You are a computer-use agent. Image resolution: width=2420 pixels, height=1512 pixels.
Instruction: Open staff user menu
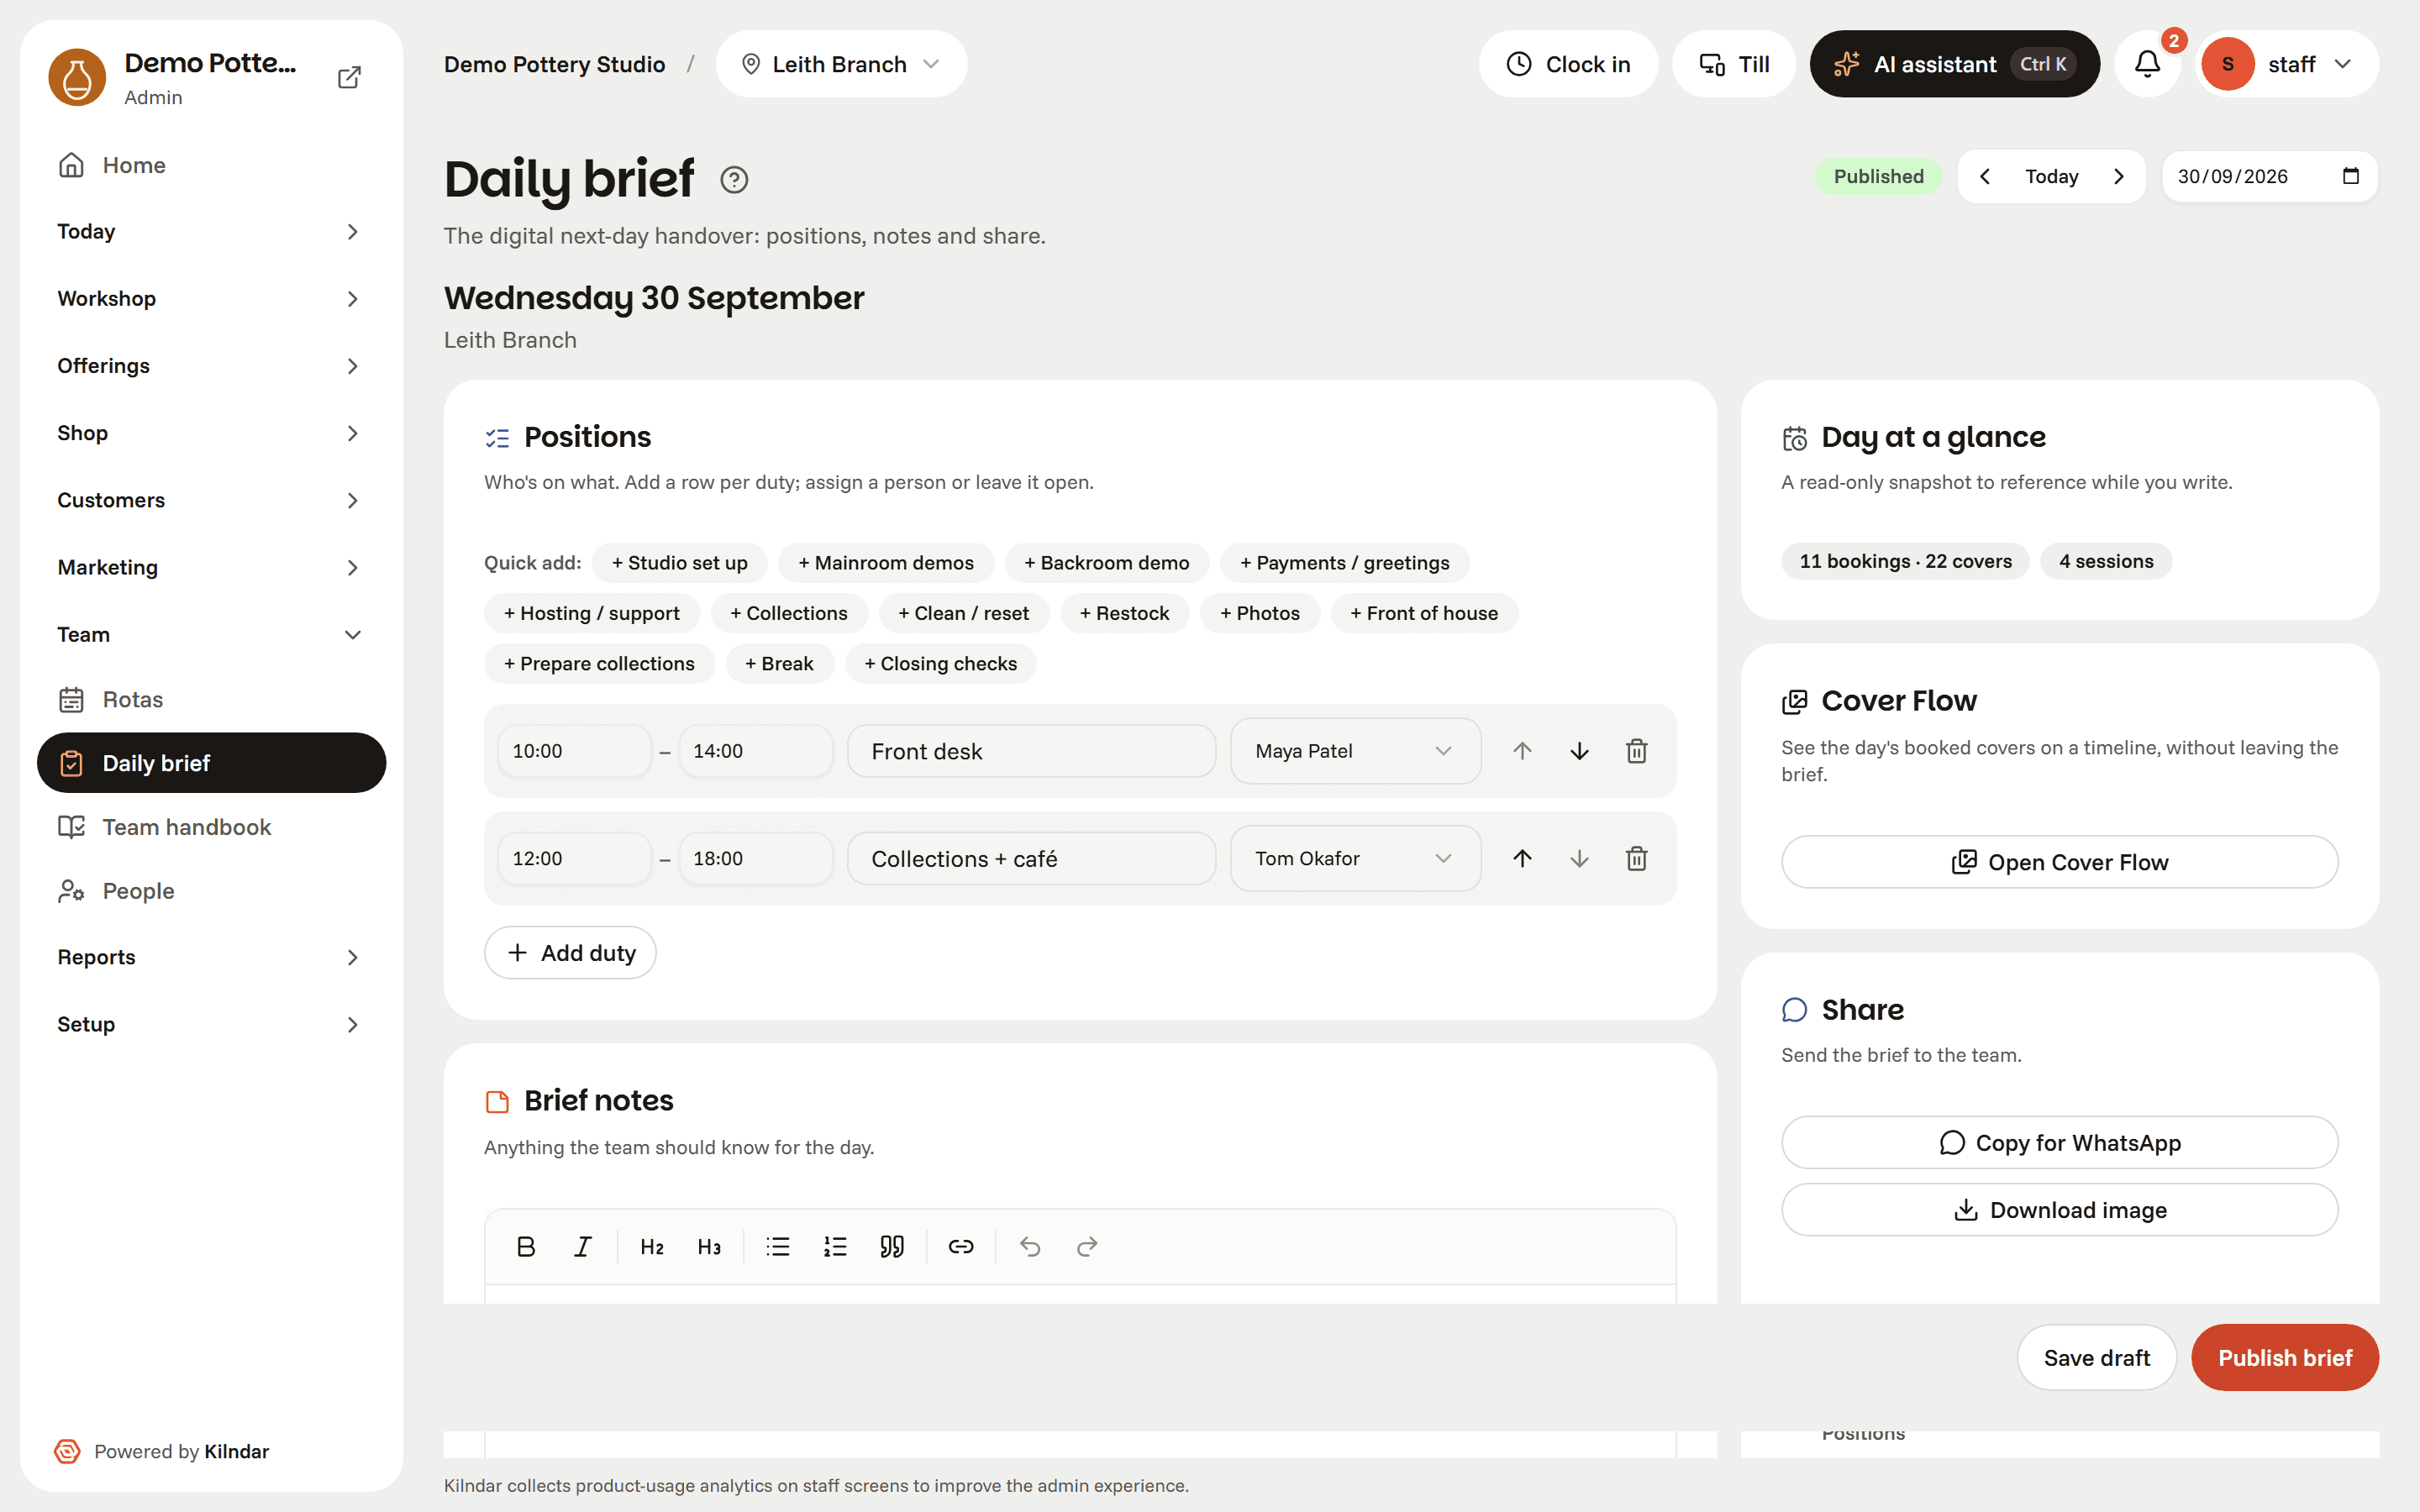click(x=2286, y=64)
